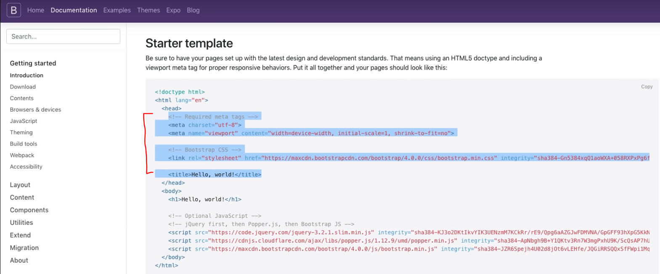Click the Bootstrap B logo icon
Image resolution: width=660 pixels, height=274 pixels.
tap(13, 10)
